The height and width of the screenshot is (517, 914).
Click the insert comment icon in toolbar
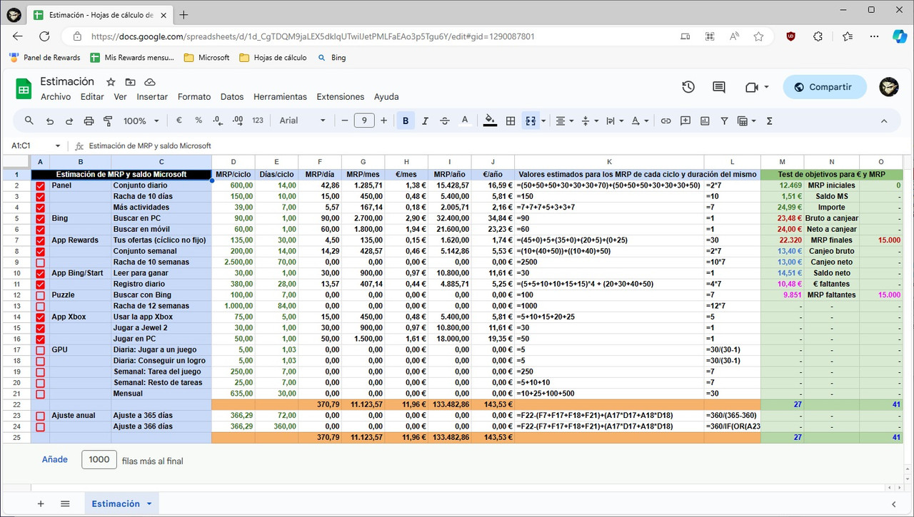click(x=685, y=121)
